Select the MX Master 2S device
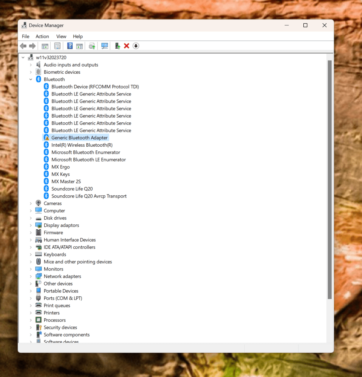Screen dimensions: 362x377 tap(66, 182)
